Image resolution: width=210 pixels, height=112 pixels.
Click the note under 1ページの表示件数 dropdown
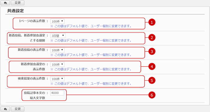[91, 26]
